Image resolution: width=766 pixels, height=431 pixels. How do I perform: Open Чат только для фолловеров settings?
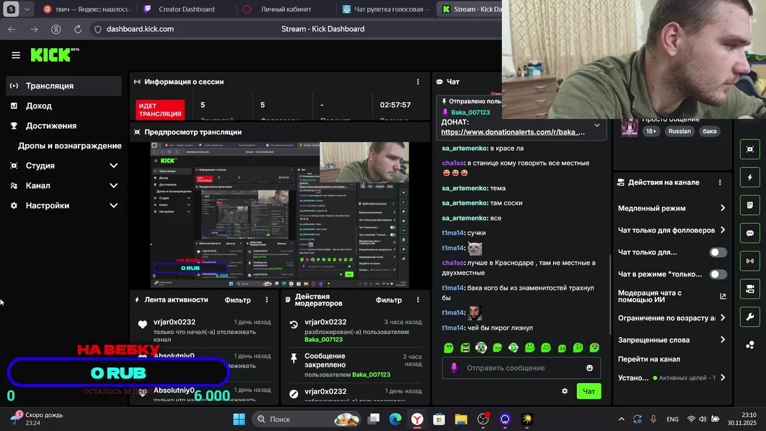(672, 230)
